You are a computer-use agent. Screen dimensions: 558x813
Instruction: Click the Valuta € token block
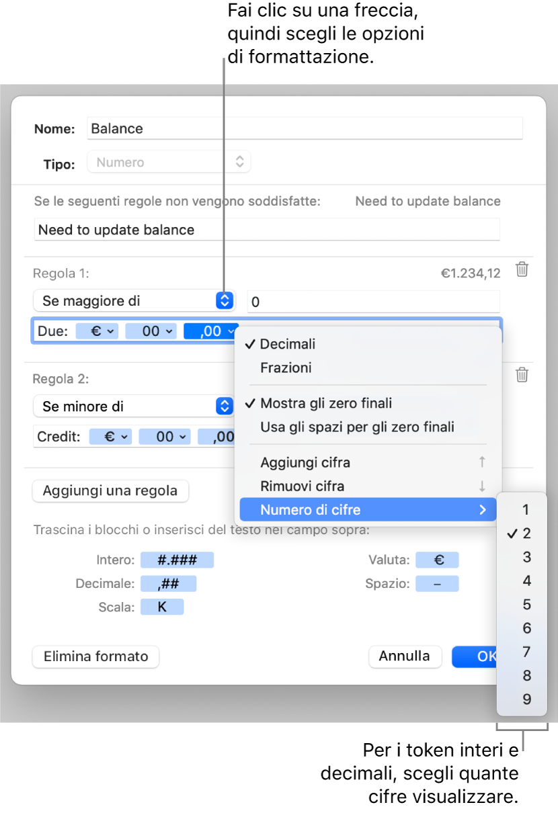click(437, 560)
